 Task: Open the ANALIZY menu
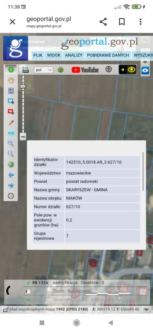click(74, 55)
